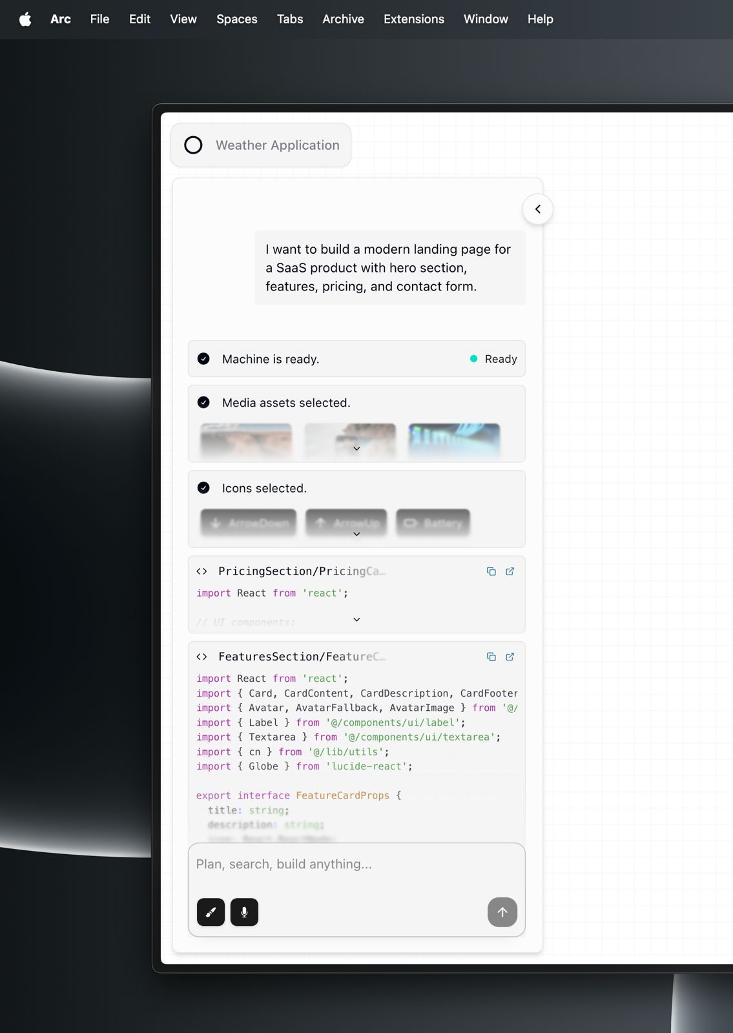The image size is (733, 1033).
Task: Click the paintbrush design tool button
Action: point(211,912)
